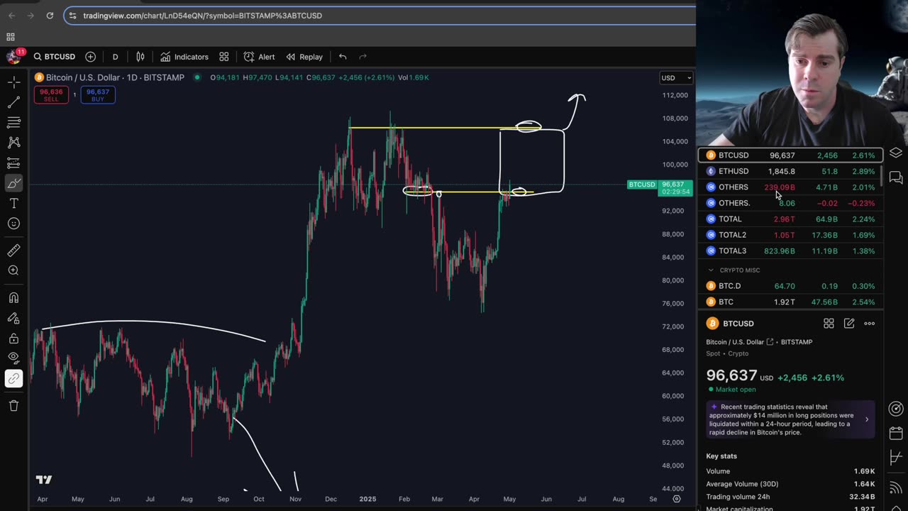Open the emoji icons tool
This screenshot has height=511, width=908.
pyautogui.click(x=13, y=224)
